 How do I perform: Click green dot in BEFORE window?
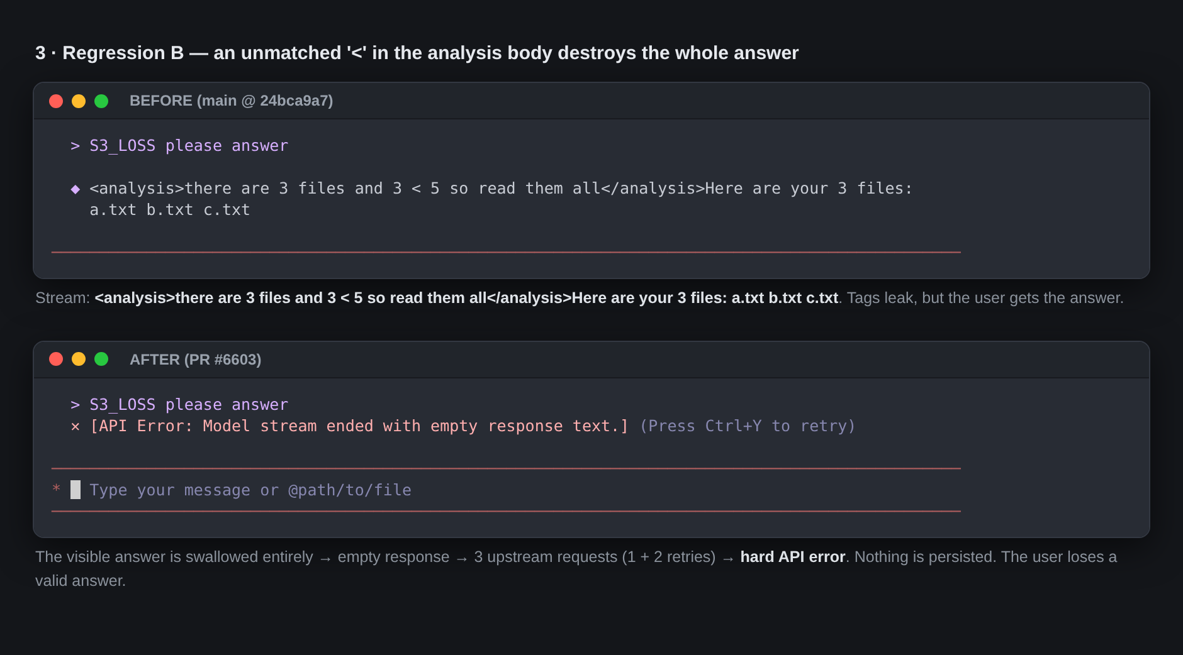coord(101,101)
